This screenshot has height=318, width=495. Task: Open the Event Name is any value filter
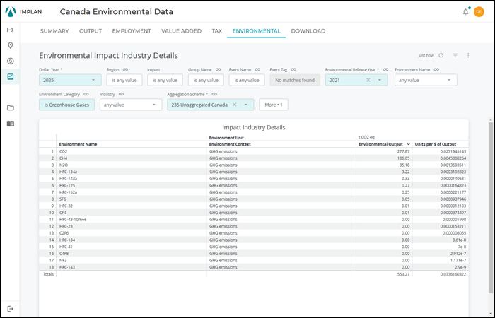[x=247, y=80]
